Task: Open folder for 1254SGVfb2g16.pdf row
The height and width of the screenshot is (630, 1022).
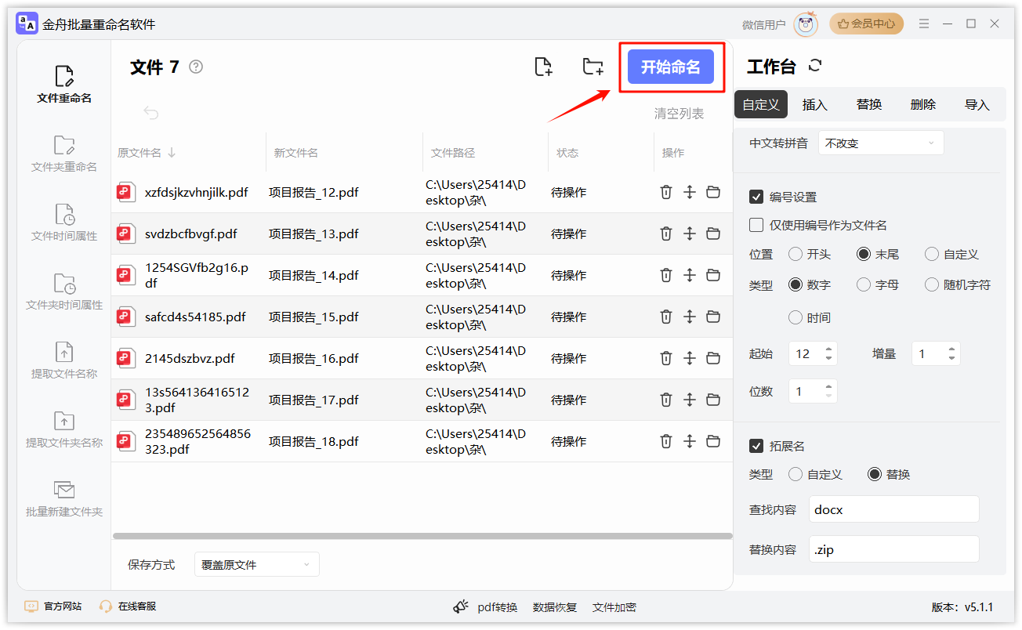Action: [713, 275]
